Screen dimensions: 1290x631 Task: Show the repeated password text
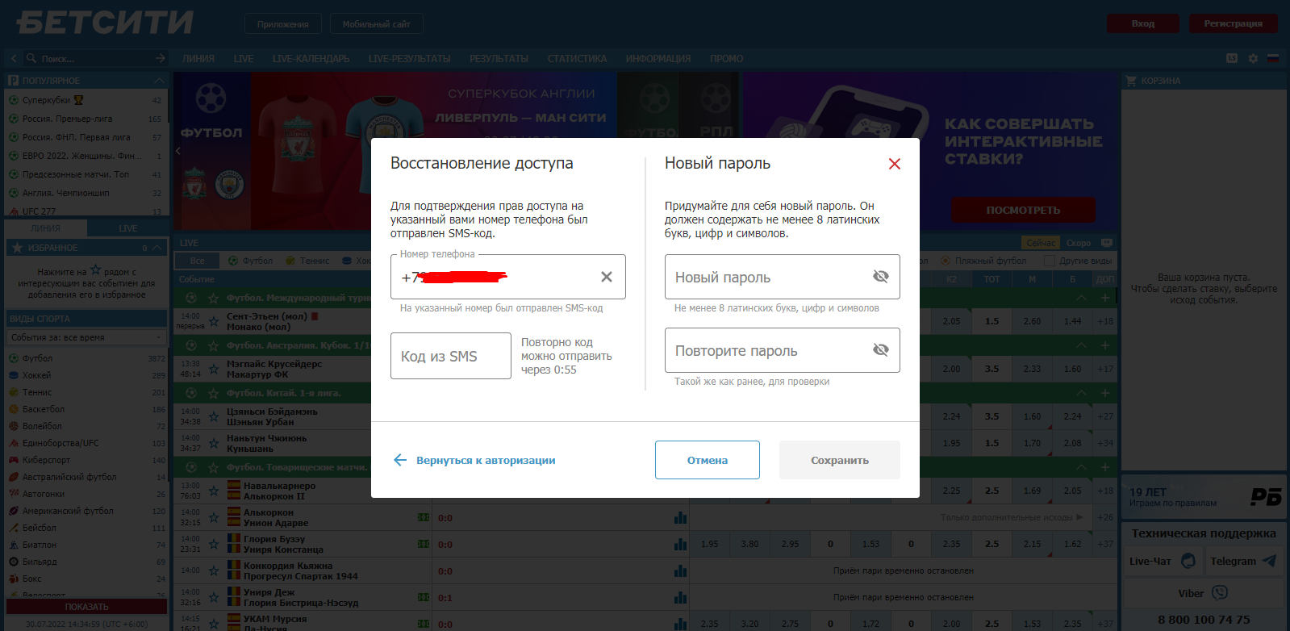click(880, 350)
